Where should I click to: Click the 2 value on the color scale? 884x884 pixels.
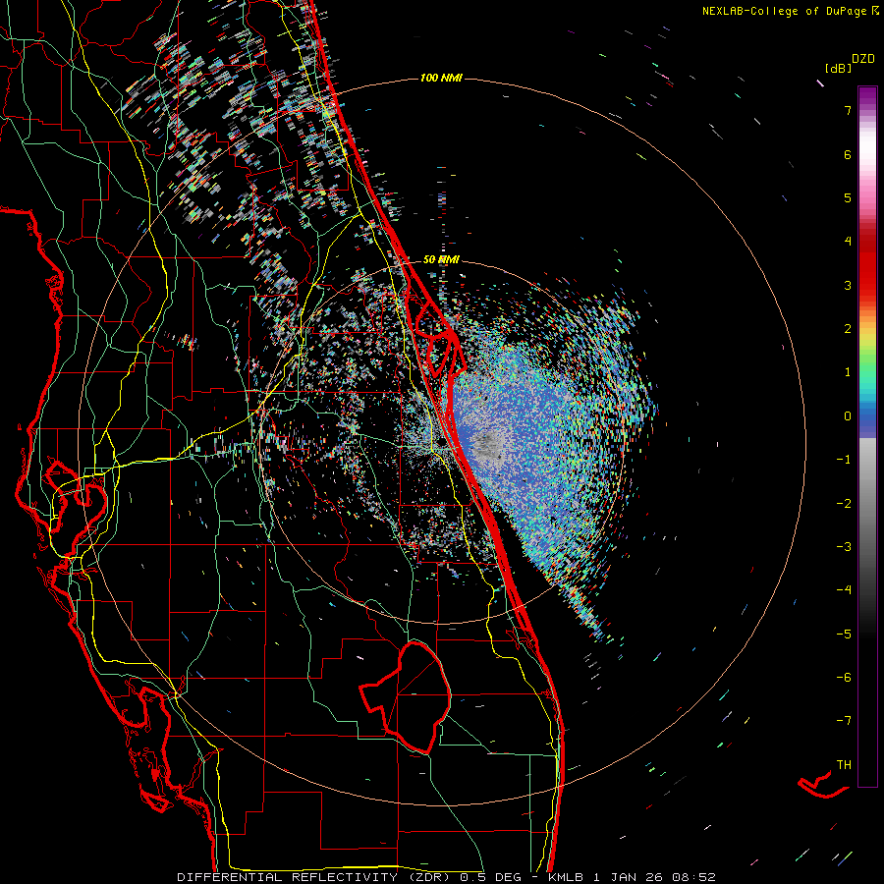coord(848,329)
